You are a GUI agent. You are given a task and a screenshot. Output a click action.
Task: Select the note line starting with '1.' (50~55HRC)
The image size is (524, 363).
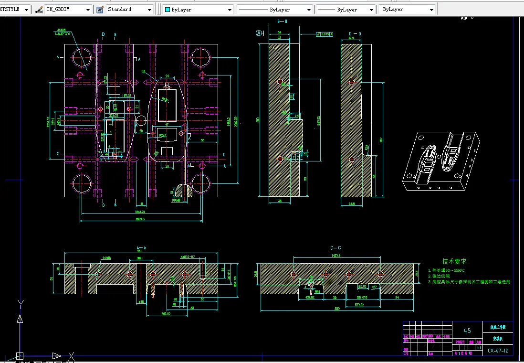(x=446, y=270)
